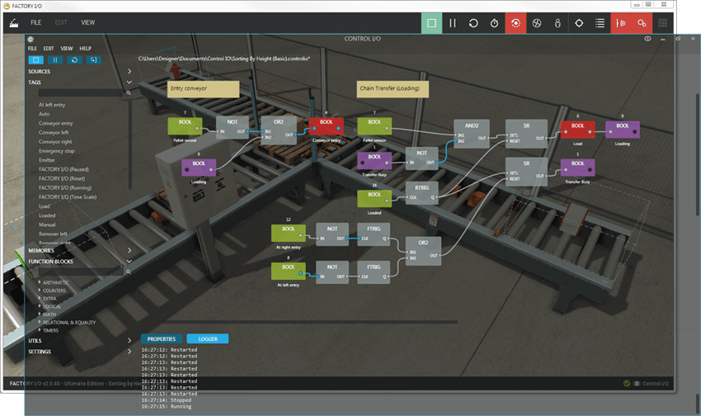Click the diamond target camera icon
This screenshot has height=416, width=701.
579,23
